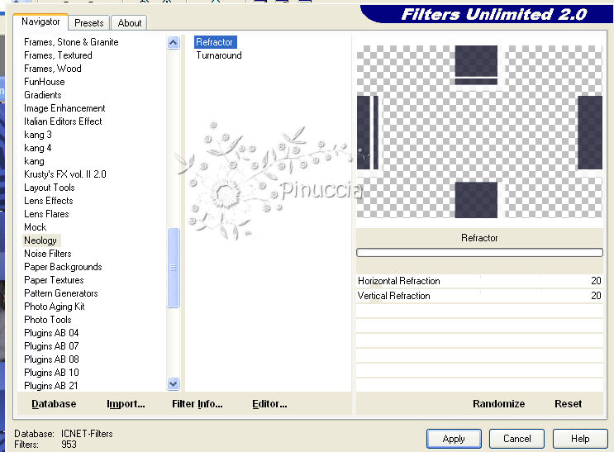Viewport: 614px width, 452px height.
Task: Select Paper Textures category
Action: click(54, 280)
